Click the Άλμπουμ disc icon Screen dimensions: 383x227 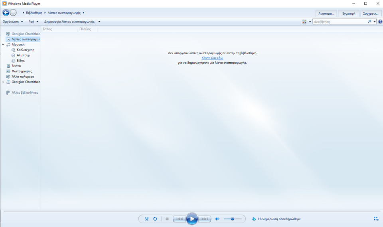pos(14,55)
